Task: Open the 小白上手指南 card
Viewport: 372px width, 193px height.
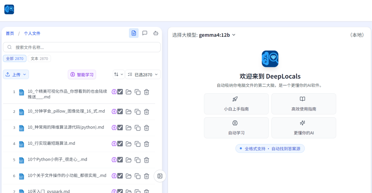Action: click(236, 104)
